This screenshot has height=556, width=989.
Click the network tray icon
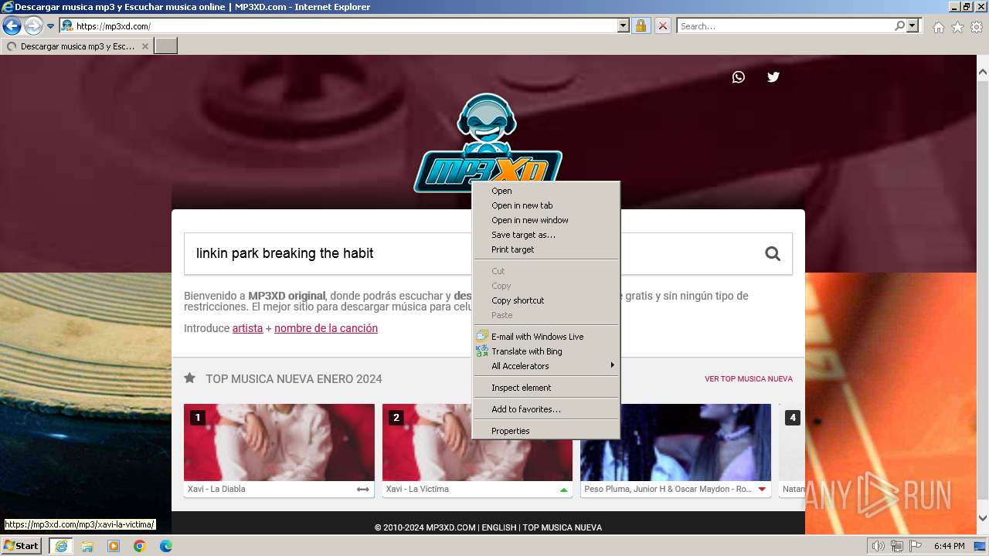tap(897, 546)
